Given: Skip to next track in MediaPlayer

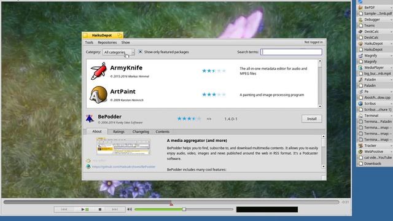Looking at the screenshot, I should coord(115,209).
